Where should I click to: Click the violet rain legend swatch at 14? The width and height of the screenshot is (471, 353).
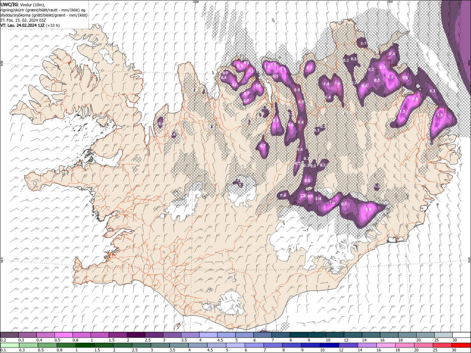[367, 345]
